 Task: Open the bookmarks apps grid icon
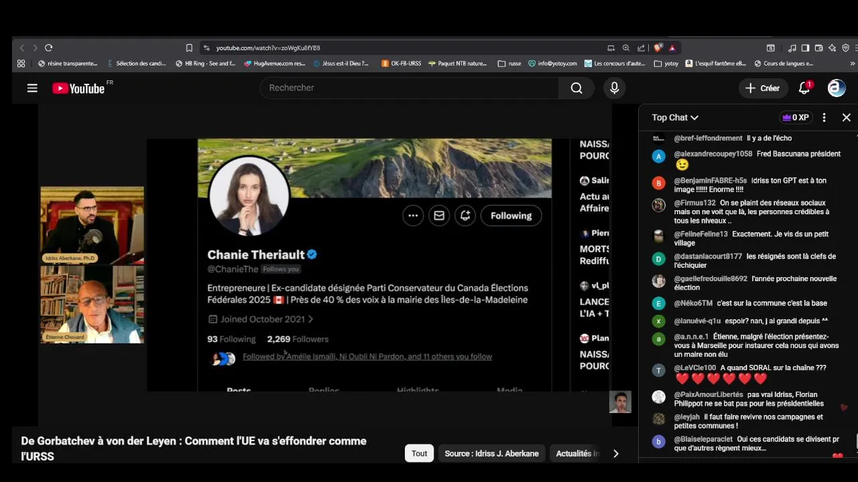tap(21, 64)
